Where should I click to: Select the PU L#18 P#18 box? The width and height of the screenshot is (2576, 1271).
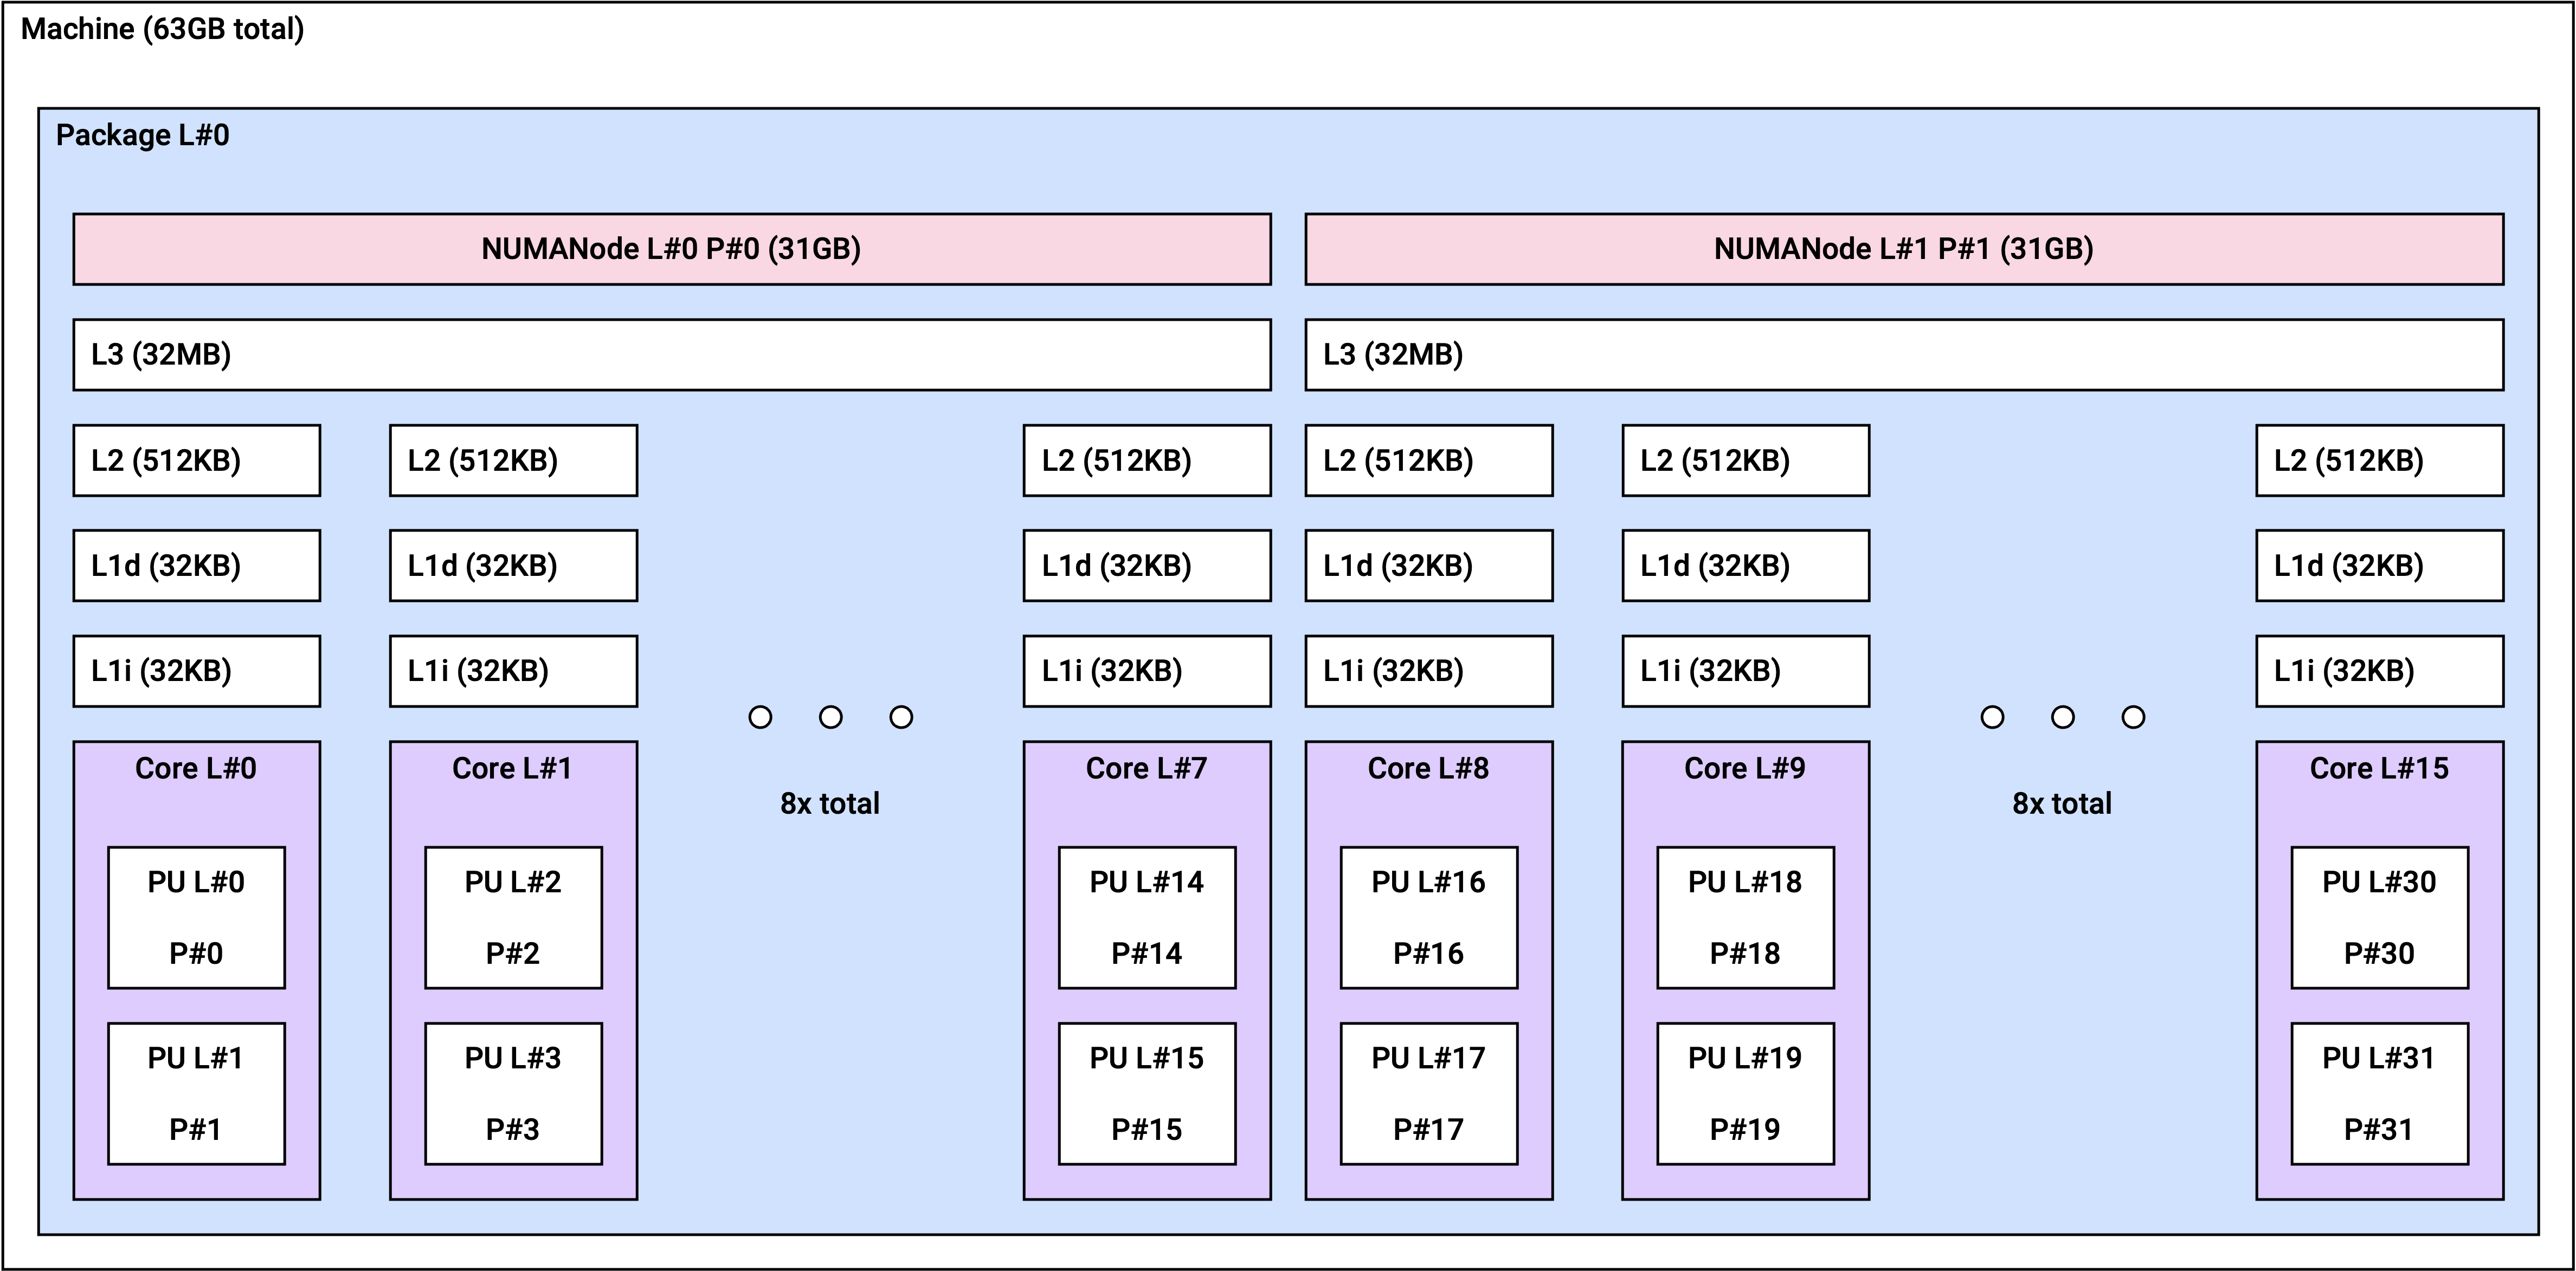[1745, 917]
